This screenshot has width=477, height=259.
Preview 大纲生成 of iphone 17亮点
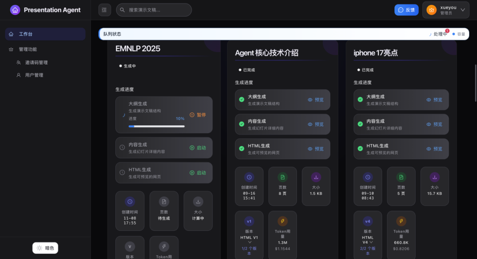(x=435, y=100)
